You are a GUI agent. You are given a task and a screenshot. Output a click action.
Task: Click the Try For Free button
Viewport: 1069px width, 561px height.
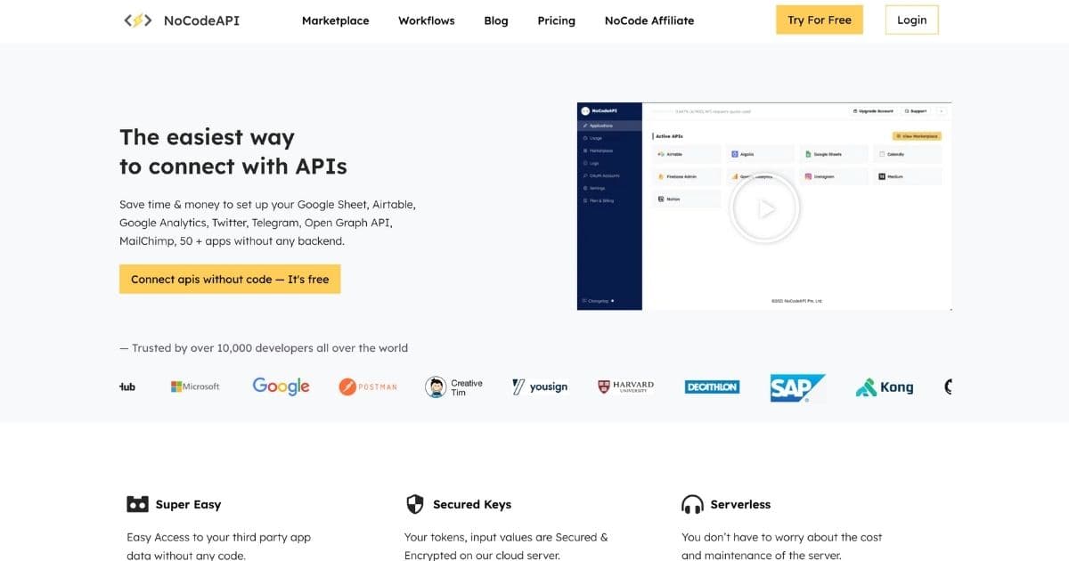[x=820, y=20]
